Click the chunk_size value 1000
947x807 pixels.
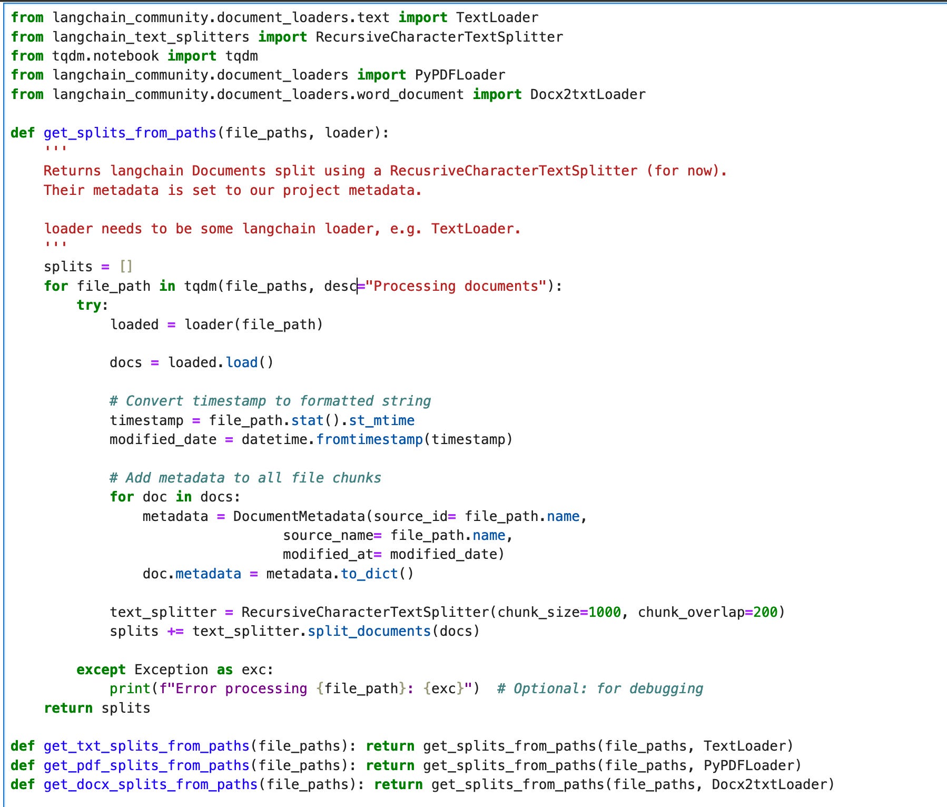click(x=605, y=612)
